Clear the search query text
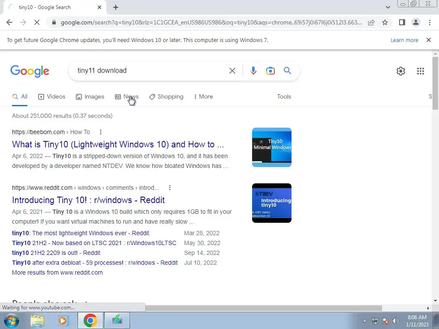This screenshot has width=439, height=329. coord(232,71)
